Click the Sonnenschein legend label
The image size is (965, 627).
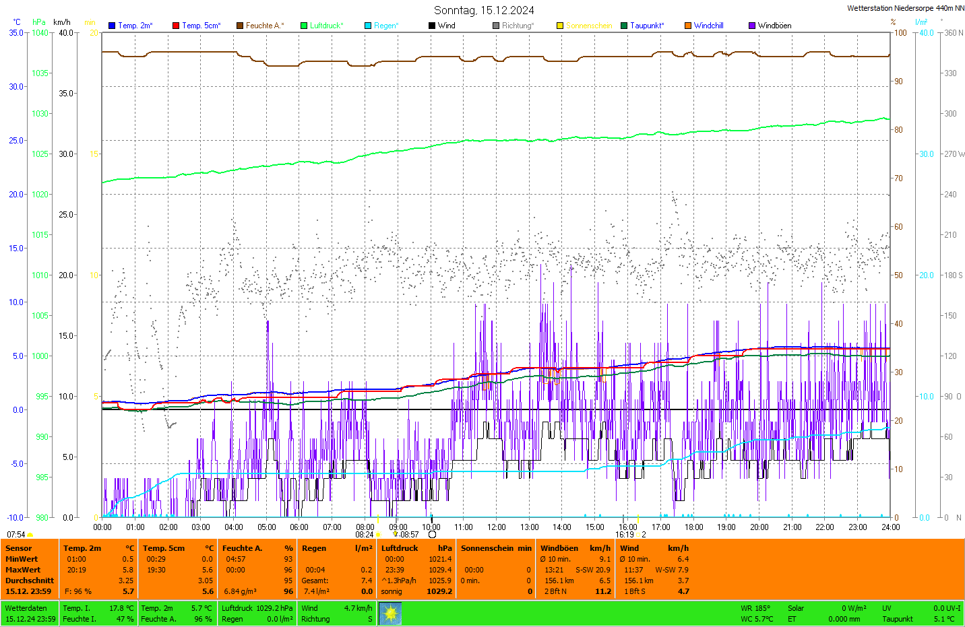tap(589, 26)
